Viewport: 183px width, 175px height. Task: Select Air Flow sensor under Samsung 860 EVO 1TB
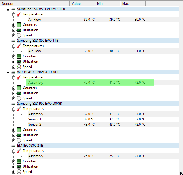[103, 51]
